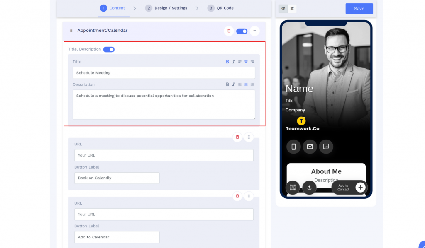
Task: Center-align the Title text
Action: 246,62
